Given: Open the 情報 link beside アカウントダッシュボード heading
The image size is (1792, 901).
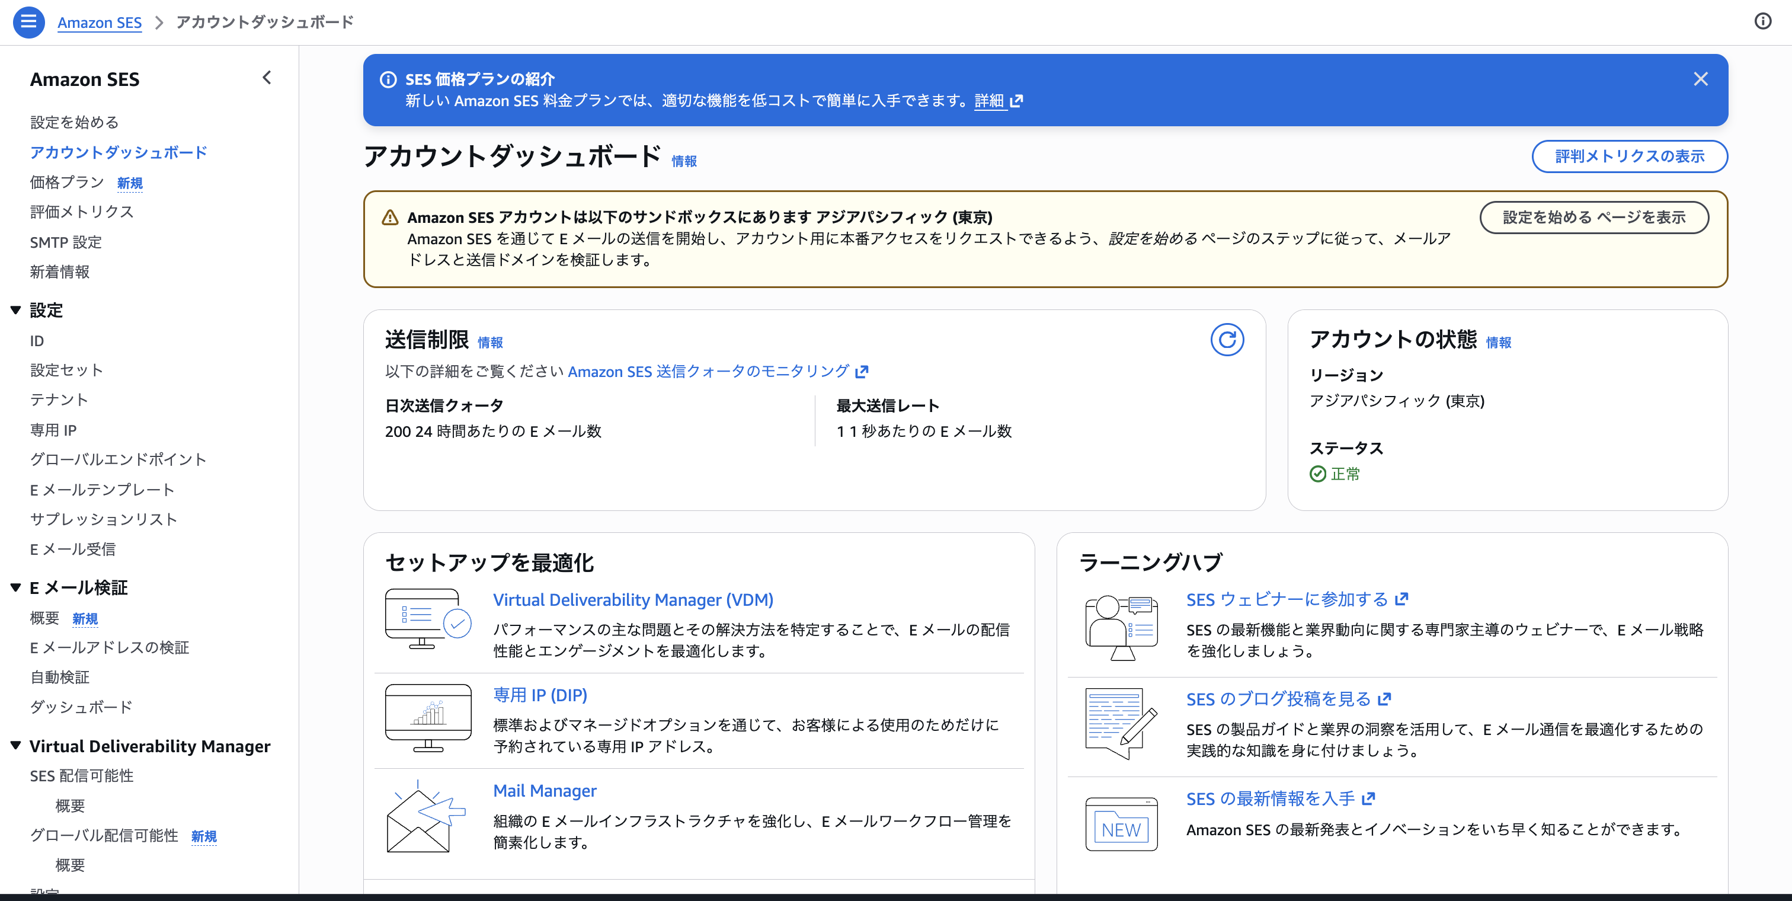Looking at the screenshot, I should click(x=684, y=161).
